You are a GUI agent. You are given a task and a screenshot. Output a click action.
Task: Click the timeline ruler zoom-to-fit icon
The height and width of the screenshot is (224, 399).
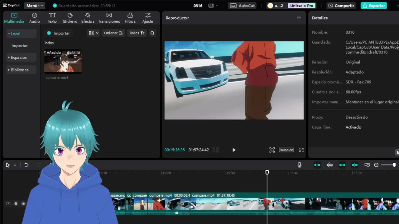(x=367, y=165)
